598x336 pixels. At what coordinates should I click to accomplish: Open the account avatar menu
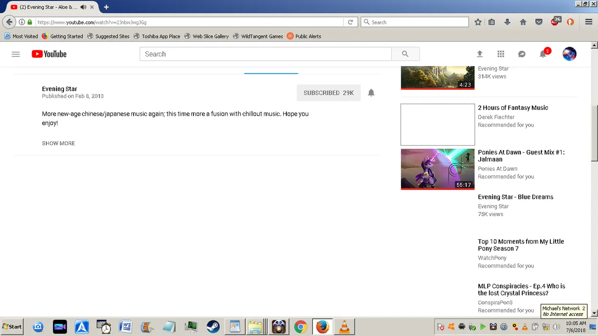[x=569, y=54]
